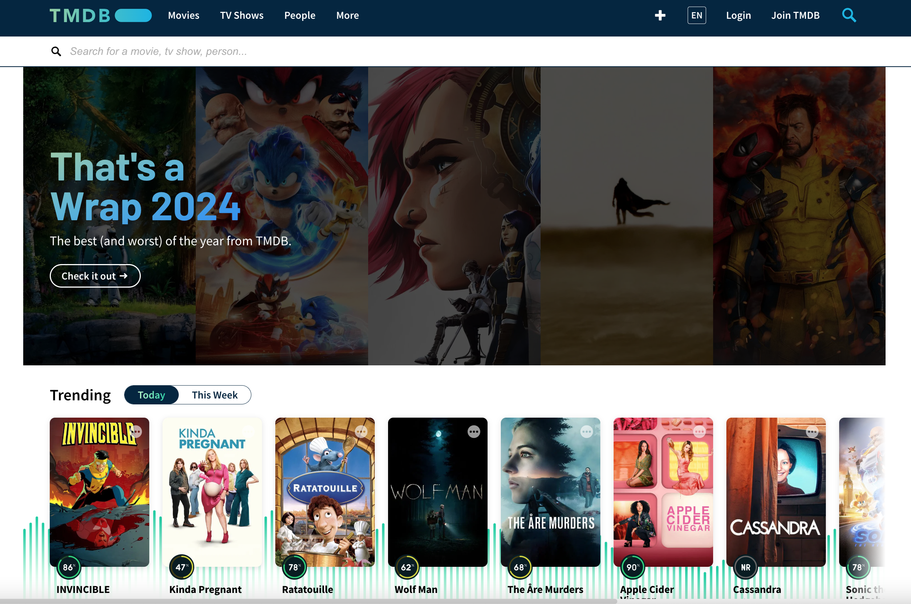
Task: Open options menu on Ratatouille poster
Action: (x=361, y=432)
